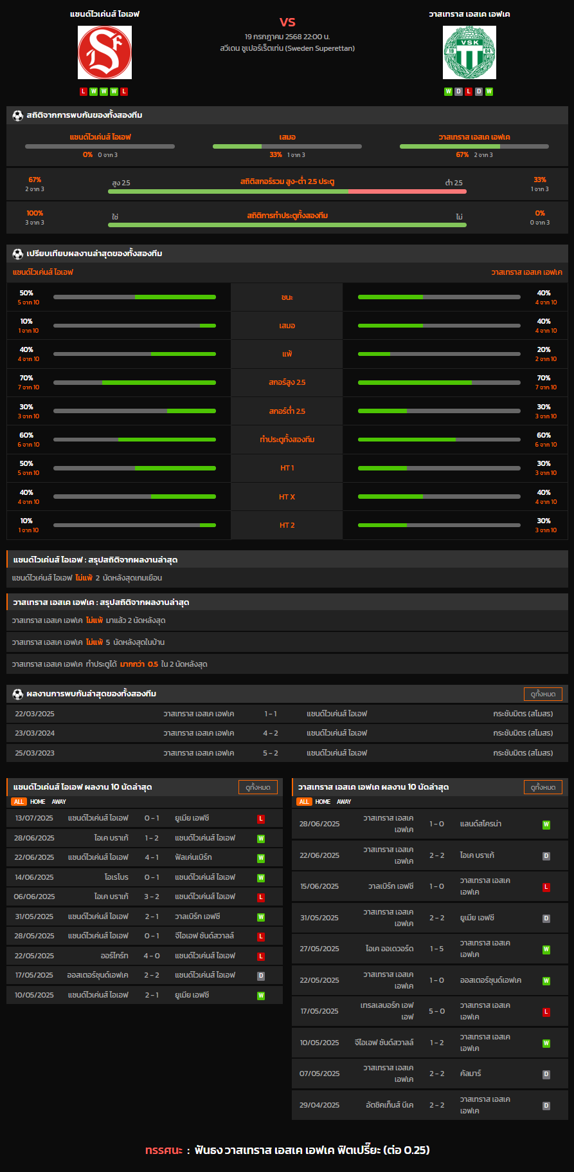The image size is (574, 1172).
Task: Select ALL tab in Sandvikens last 10 matches
Action: tap(19, 802)
